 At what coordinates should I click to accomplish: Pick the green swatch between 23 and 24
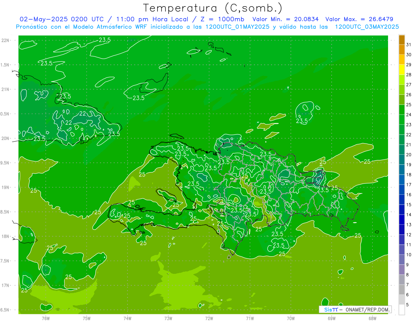coord(402,120)
